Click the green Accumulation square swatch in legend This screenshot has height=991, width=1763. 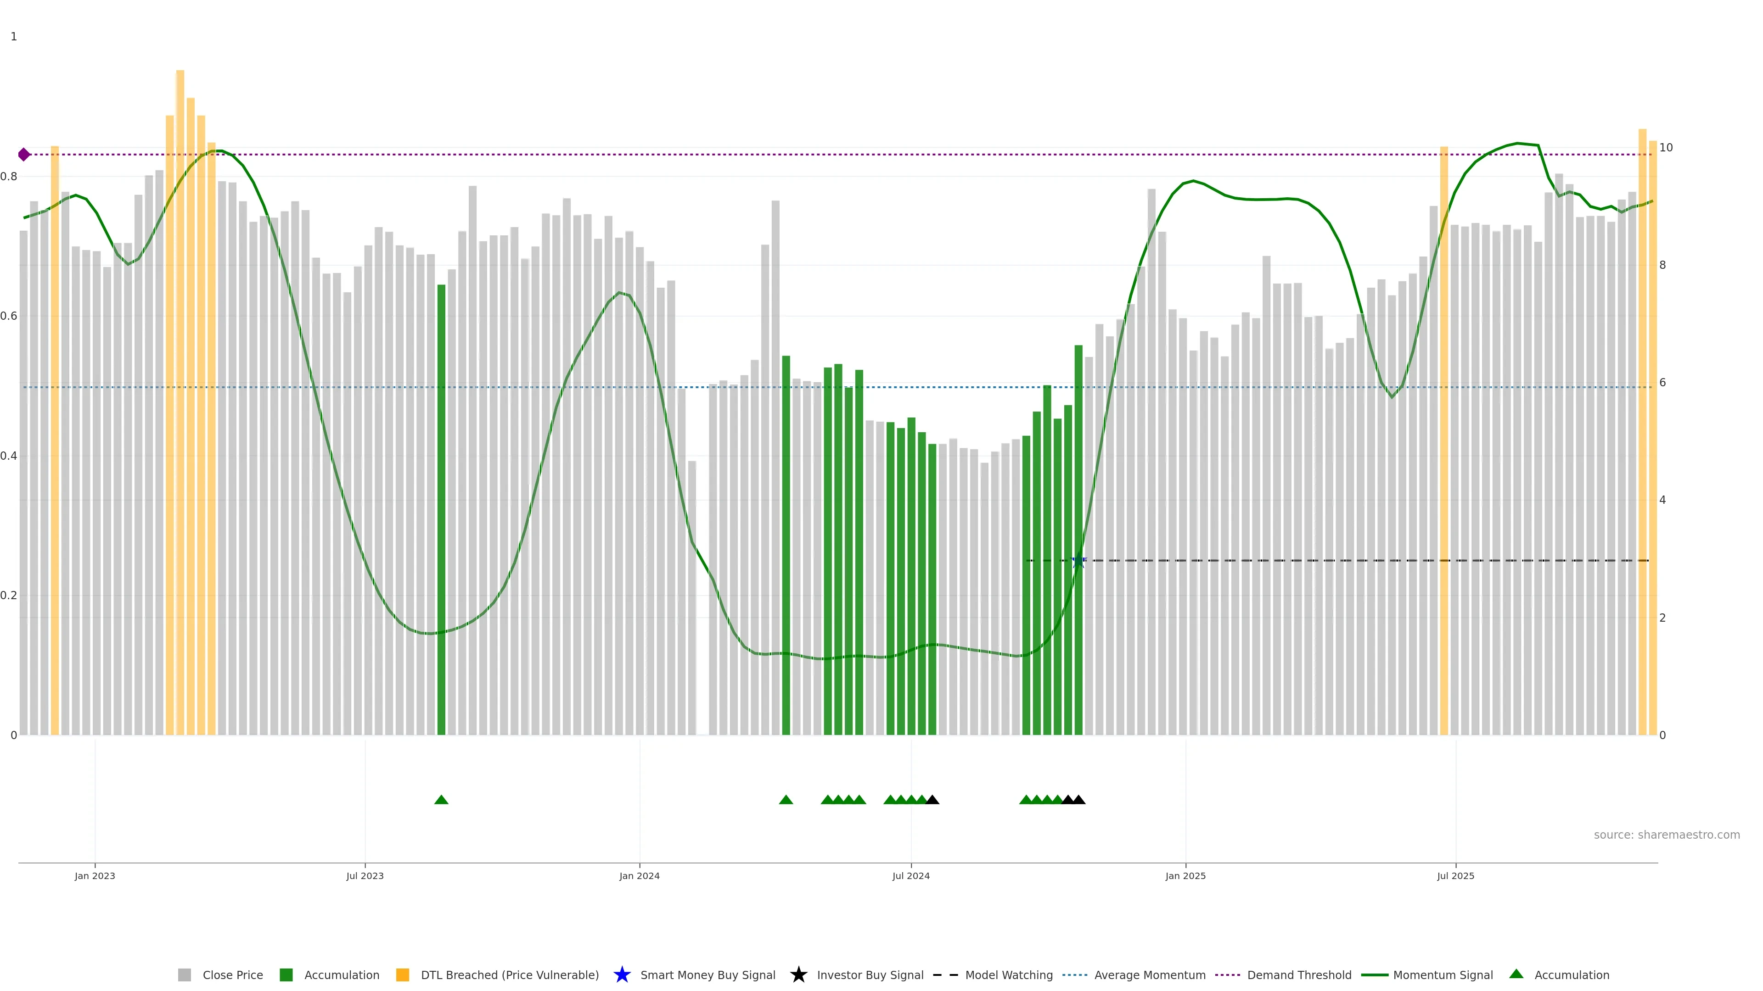pos(286,975)
